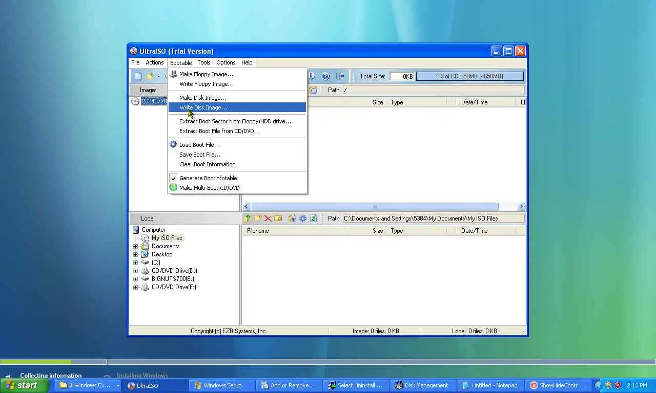The height and width of the screenshot is (393, 656).
Task: Click the Size column header in image pane
Action: [365, 102]
